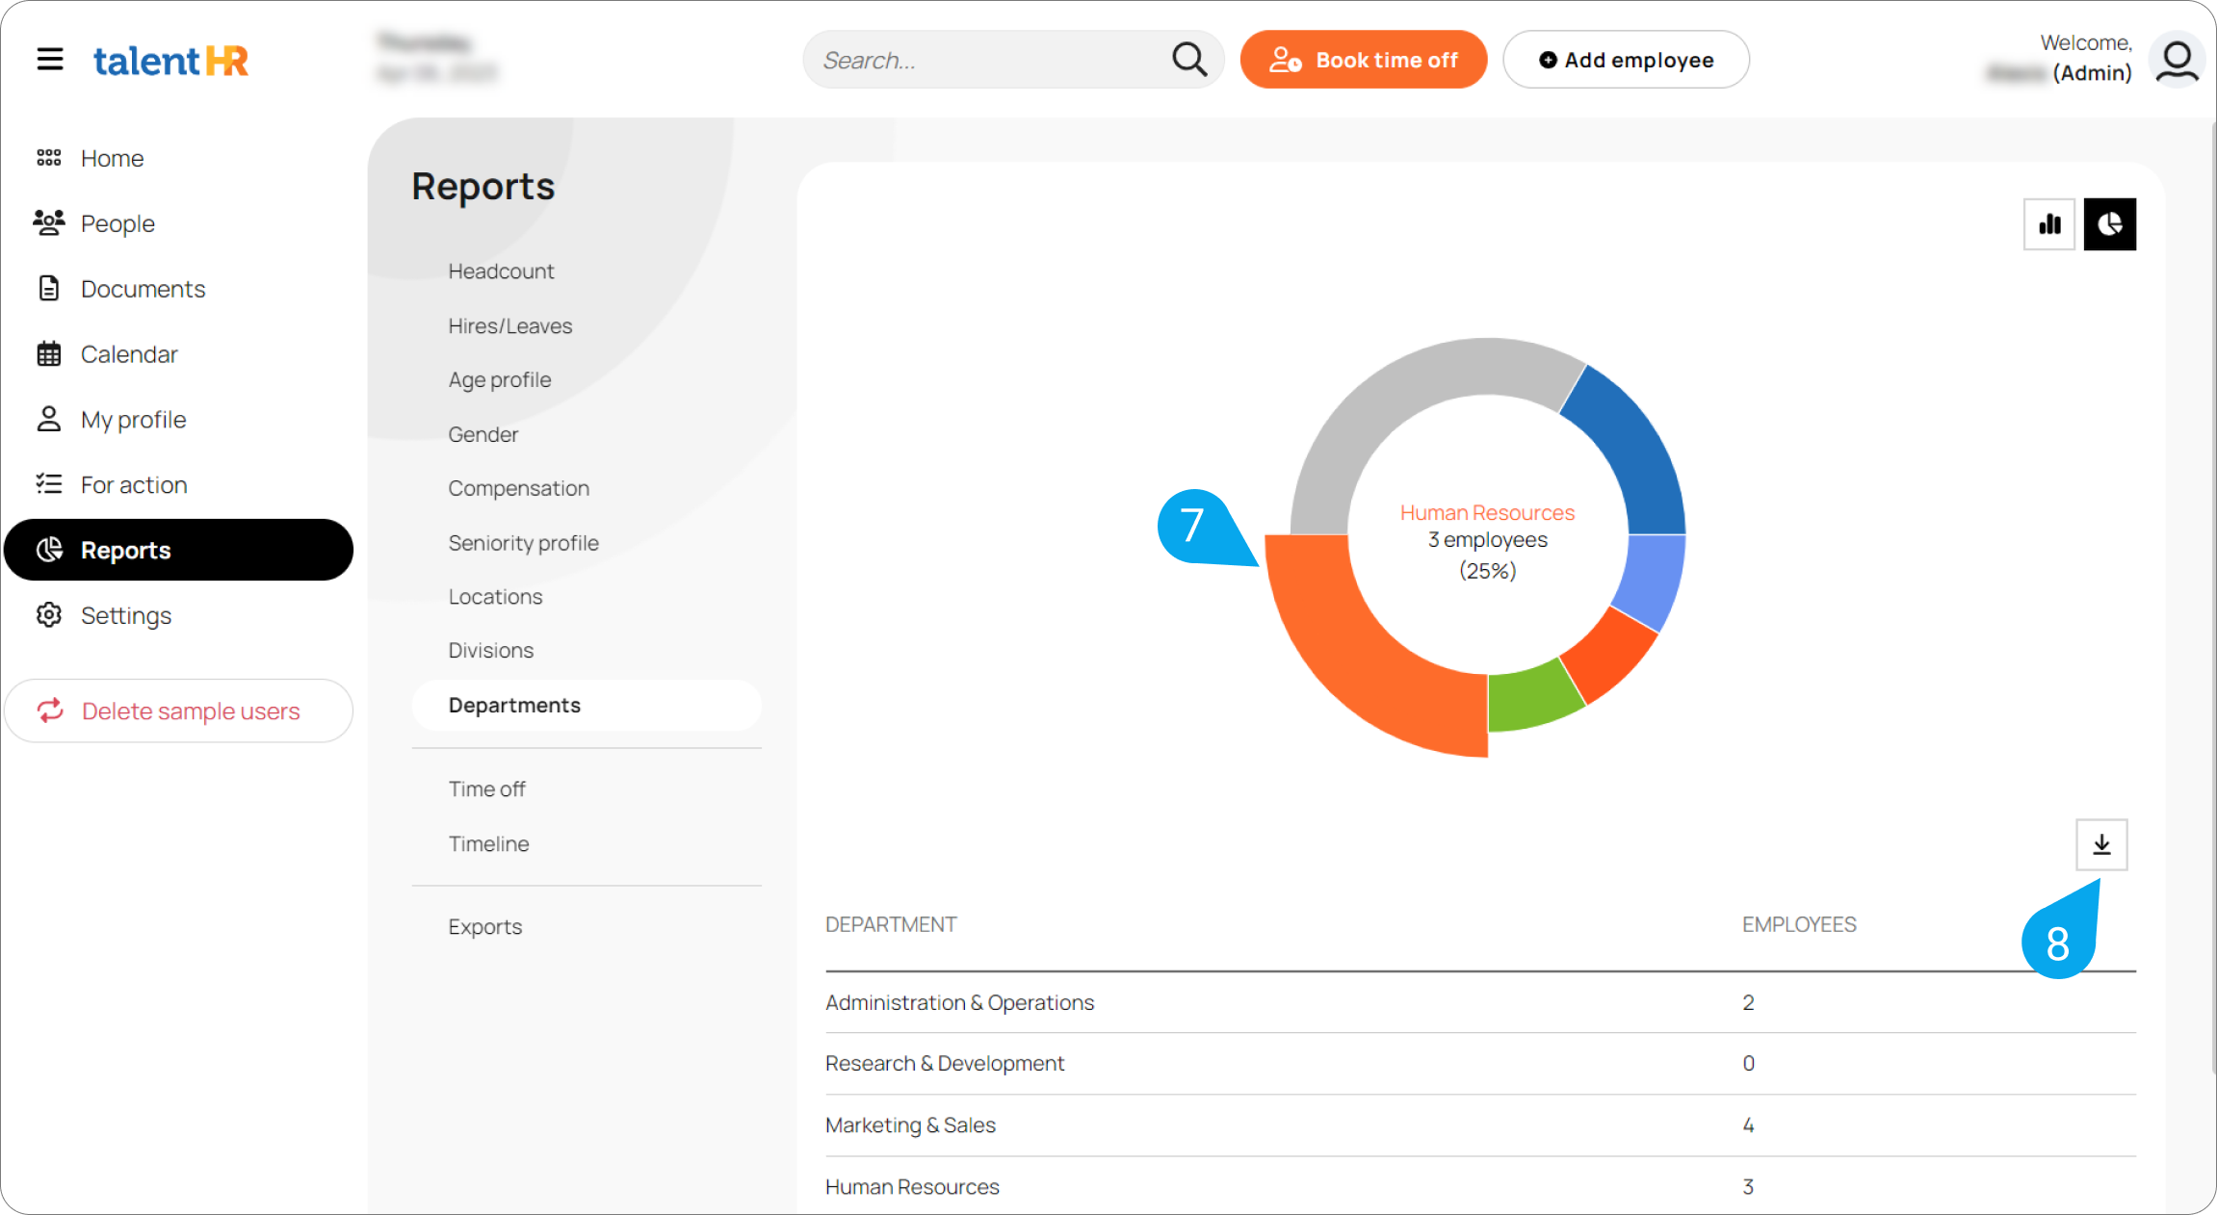The height and width of the screenshot is (1215, 2217).
Task: Click the light blue donut segment
Action: 1654,580
